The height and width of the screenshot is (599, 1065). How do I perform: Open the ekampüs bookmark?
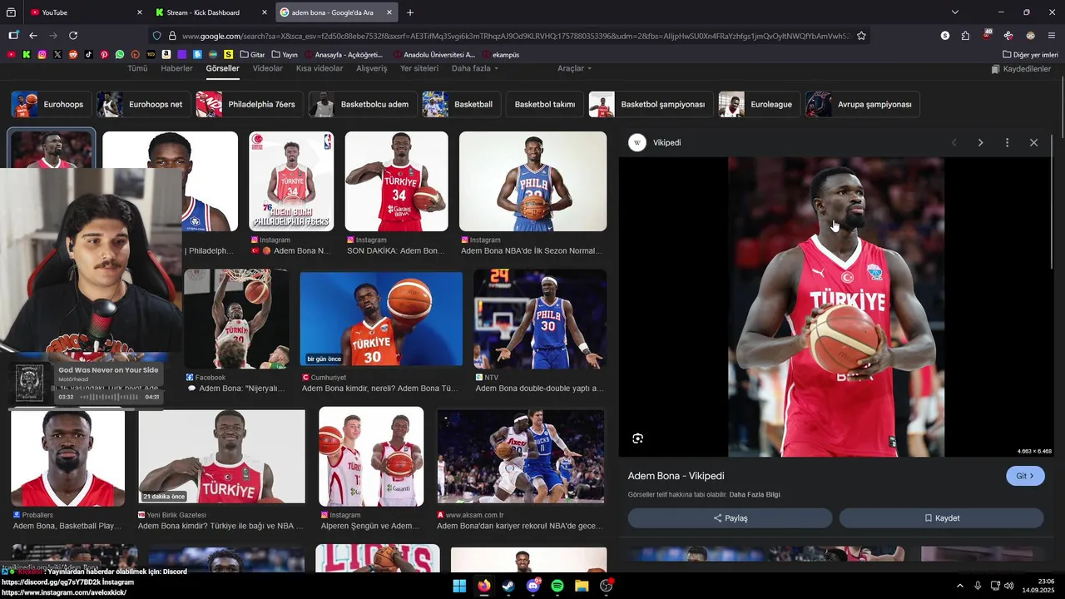[499, 54]
